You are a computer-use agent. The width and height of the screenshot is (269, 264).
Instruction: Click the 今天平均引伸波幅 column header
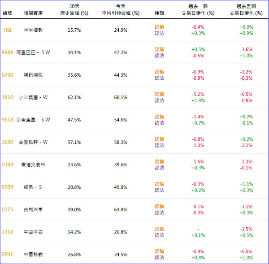(121, 10)
